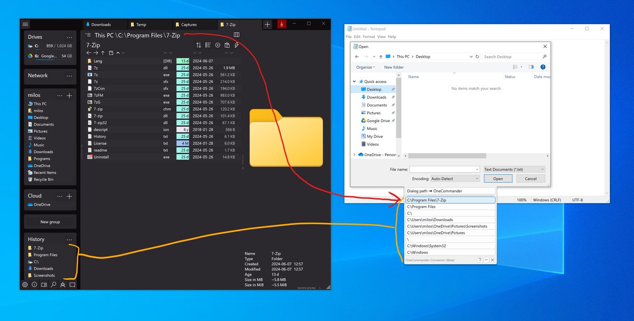Click the circle-dot icon in pane toolbar
This screenshot has height=321, width=634.
coord(218,45)
